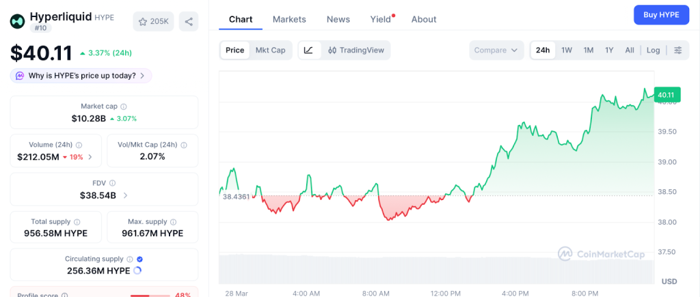Image resolution: width=700 pixels, height=297 pixels.
Task: Select the 1W time range
Action: (567, 51)
